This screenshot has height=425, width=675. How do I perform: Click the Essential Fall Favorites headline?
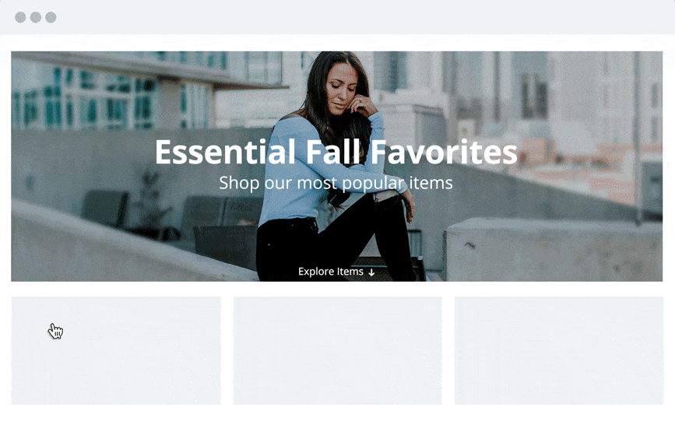(x=336, y=152)
